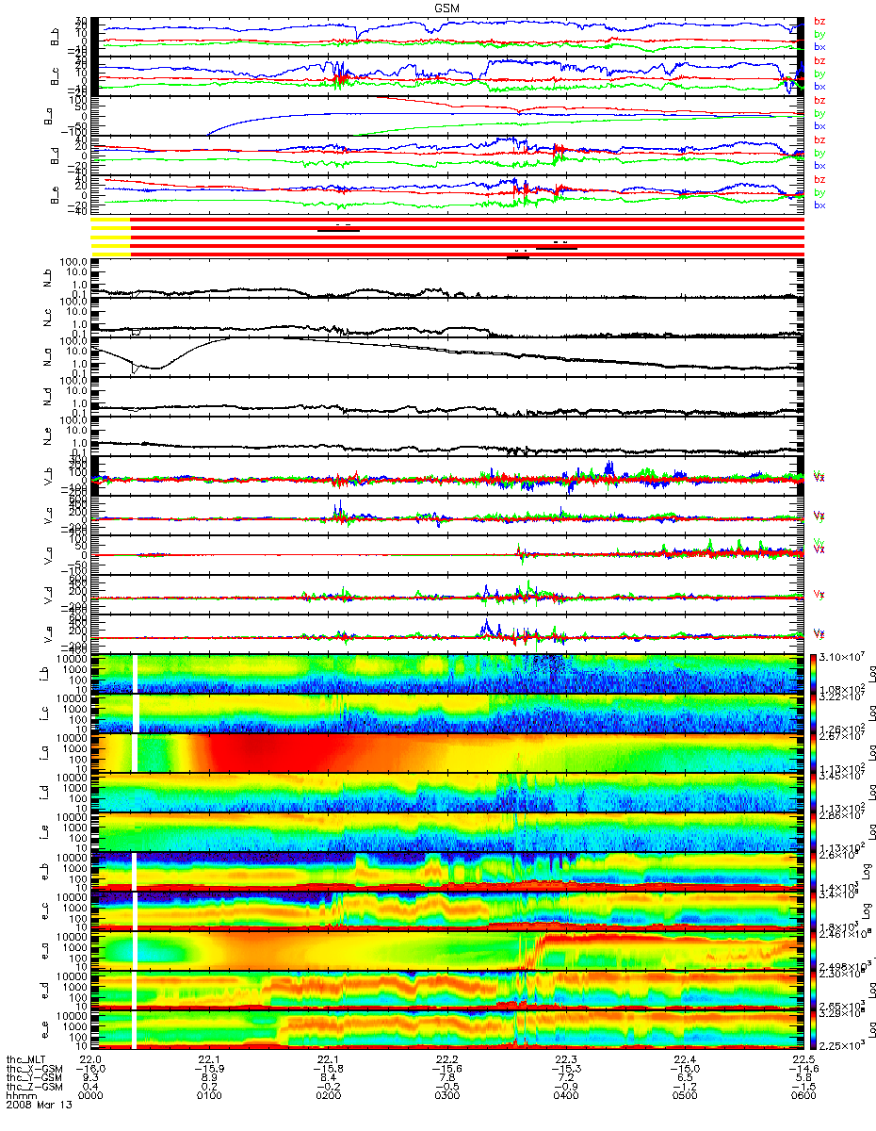Click the green by legend of B_b

(819, 33)
